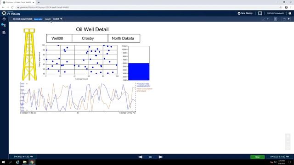The image size is (294, 165).
Task: Open the Windows notification center icon
Action: pos(289,162)
